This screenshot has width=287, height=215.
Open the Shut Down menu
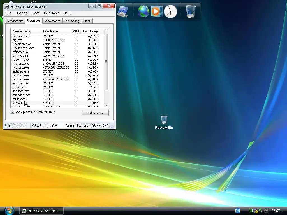coord(51,13)
